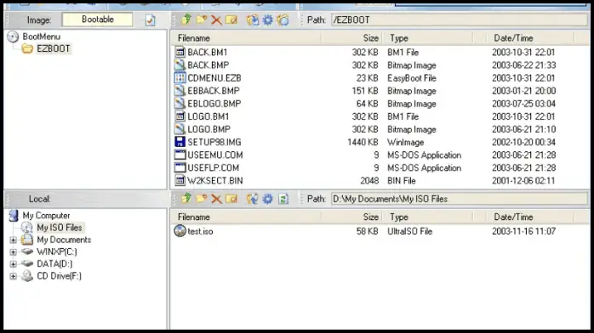Click the red X delete icon in Local toolbar
The image size is (594, 333).
click(216, 199)
